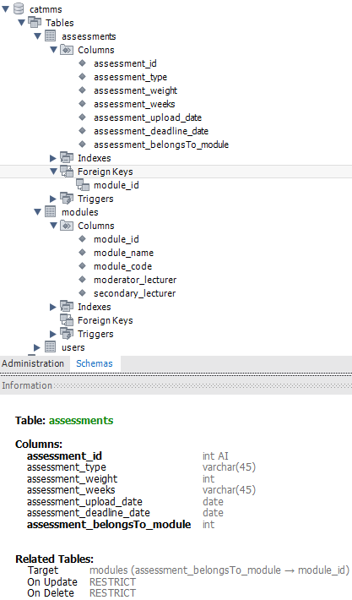Expand the users table node

click(37, 347)
